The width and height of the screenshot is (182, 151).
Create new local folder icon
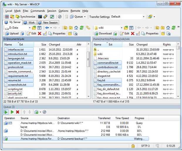tap(70, 34)
